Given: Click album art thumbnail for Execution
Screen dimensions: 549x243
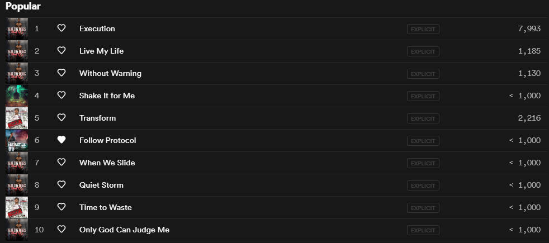Looking at the screenshot, I should [17, 28].
